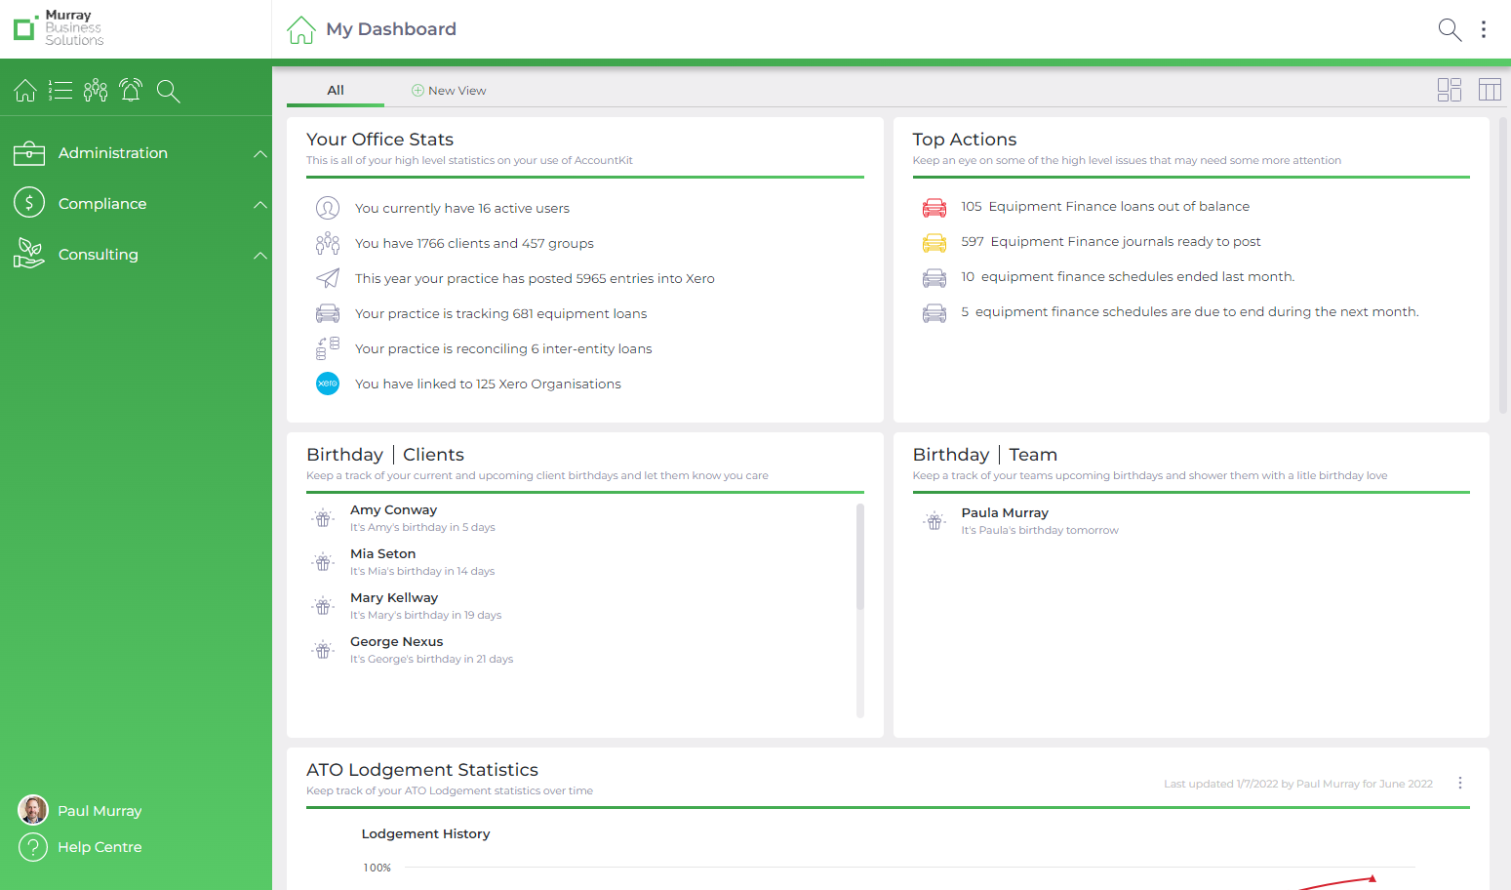
Task: Click the yellow car journals ready icon
Action: click(x=934, y=242)
